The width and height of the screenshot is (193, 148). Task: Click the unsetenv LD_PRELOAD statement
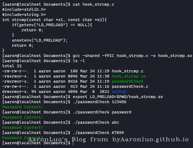[x=40, y=40]
